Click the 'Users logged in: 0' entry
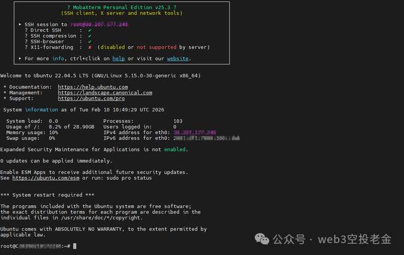The width and height of the screenshot is (404, 255). click(x=140, y=127)
